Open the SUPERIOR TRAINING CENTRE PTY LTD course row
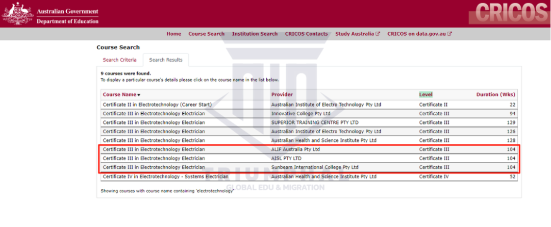 309,122
